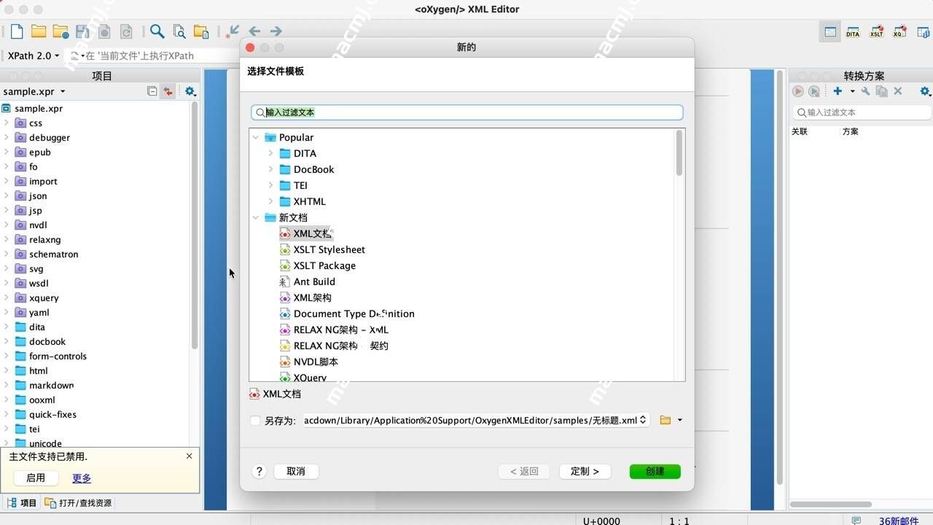Click the 定制 > button

coord(585,471)
